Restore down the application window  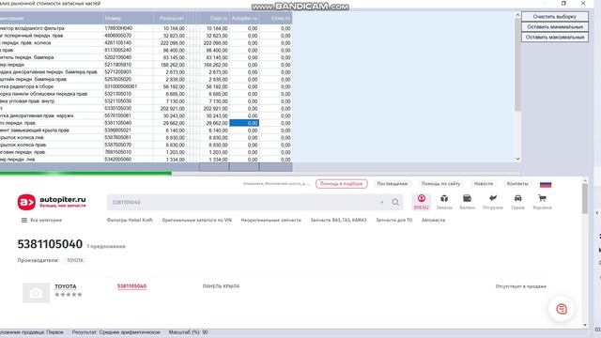[563, 3]
